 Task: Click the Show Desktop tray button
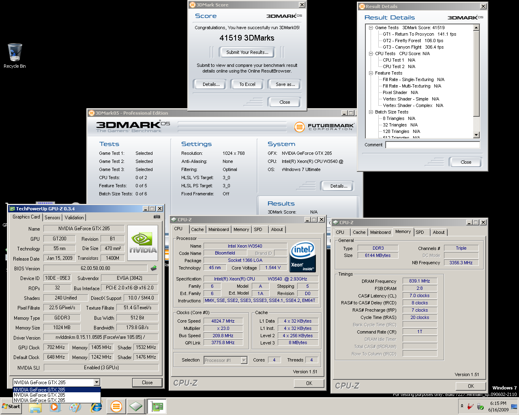pos(514,406)
